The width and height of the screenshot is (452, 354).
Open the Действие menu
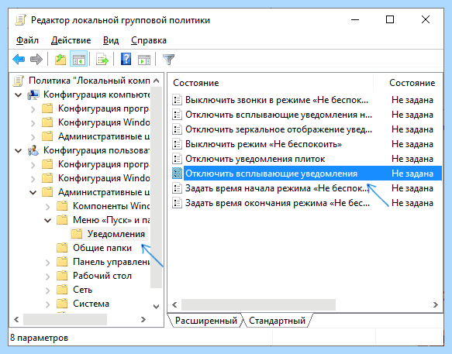point(71,40)
